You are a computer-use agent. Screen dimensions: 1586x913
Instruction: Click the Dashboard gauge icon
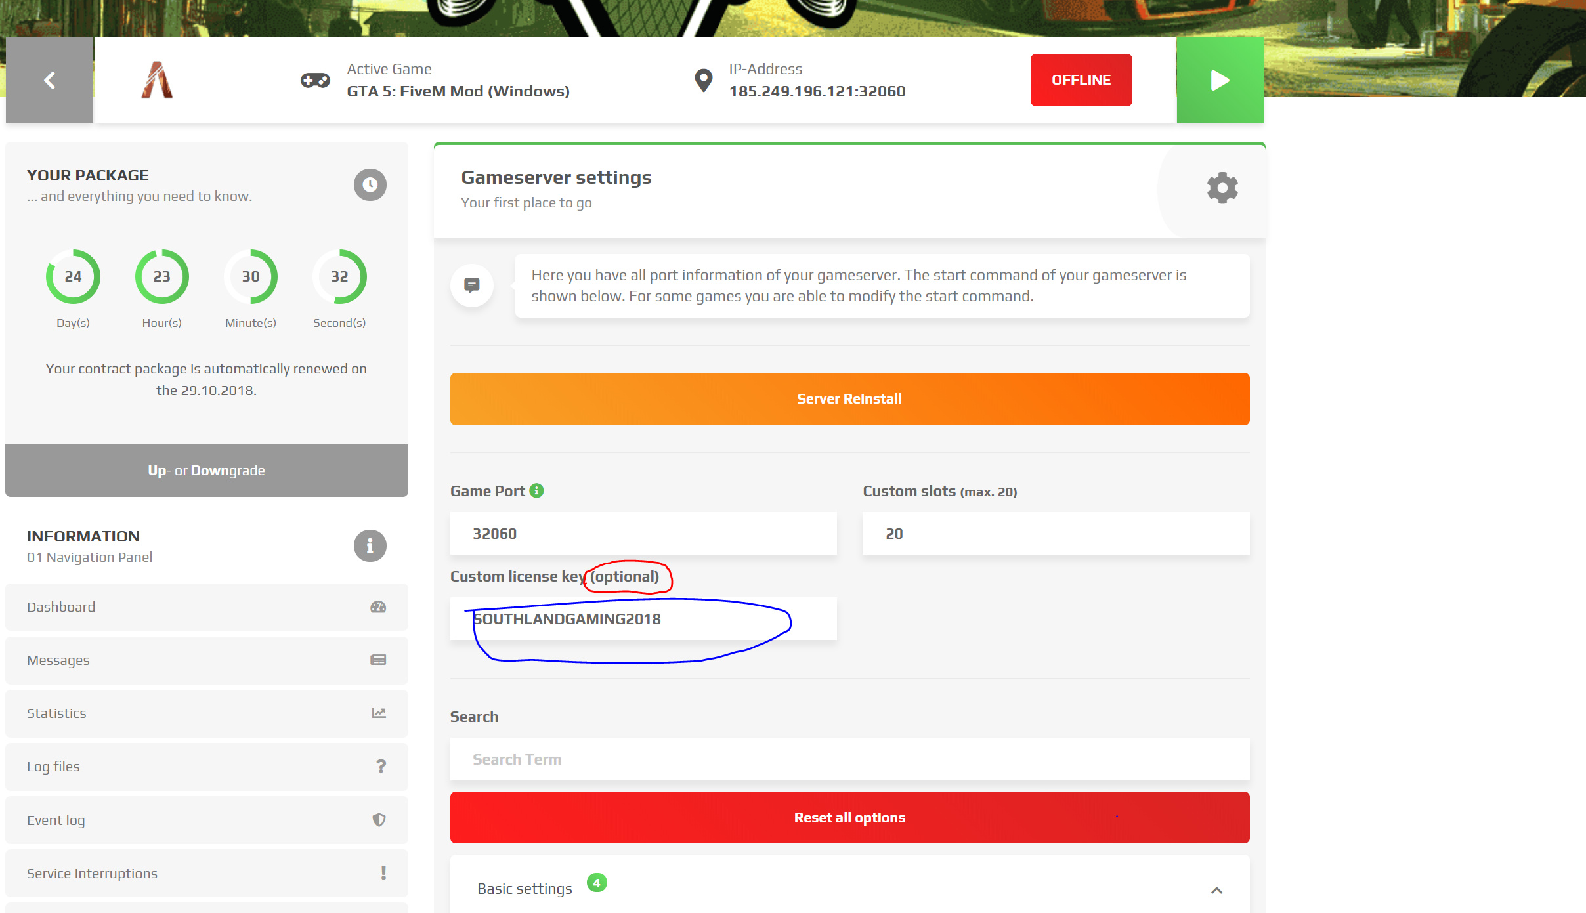pos(378,607)
